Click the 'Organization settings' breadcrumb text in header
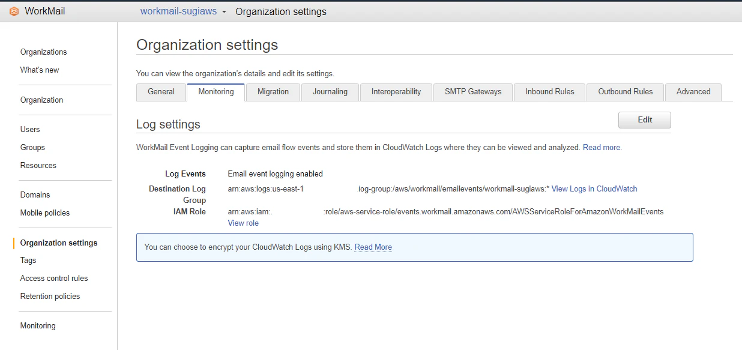Viewport: 742px width, 350px height. pos(281,12)
